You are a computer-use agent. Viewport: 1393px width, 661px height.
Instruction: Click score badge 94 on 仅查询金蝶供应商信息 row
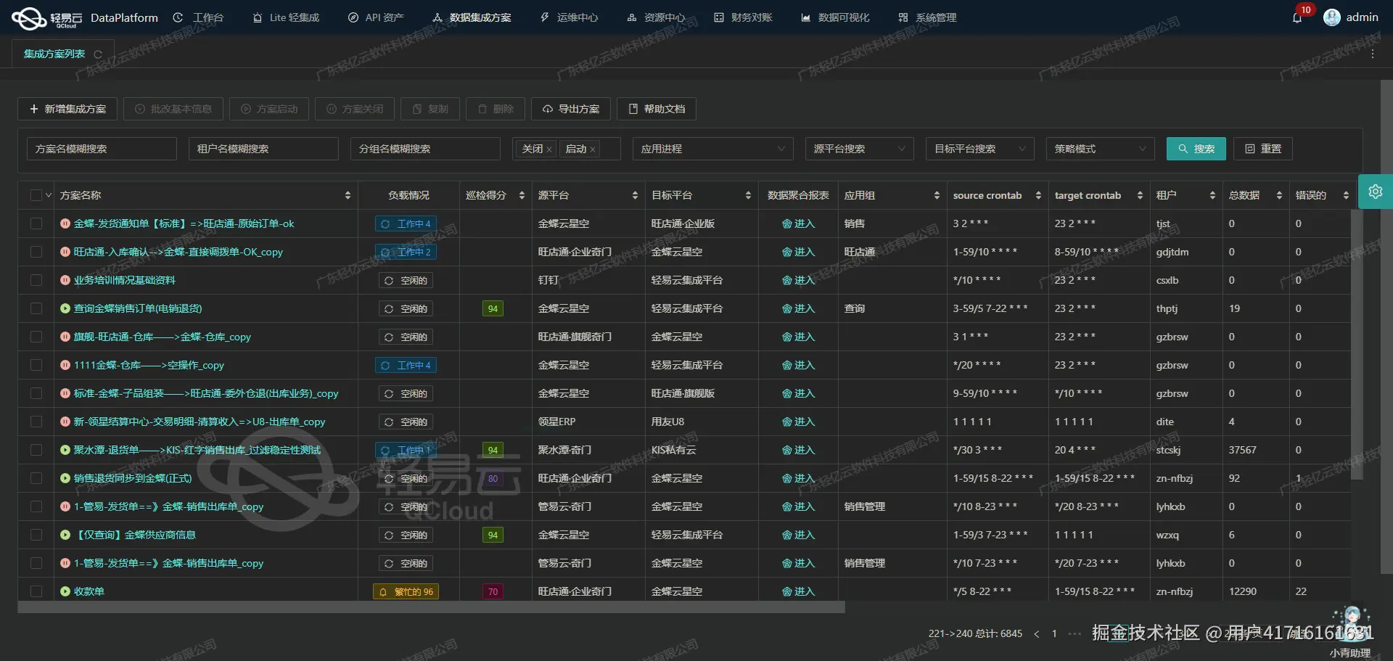[x=493, y=535]
